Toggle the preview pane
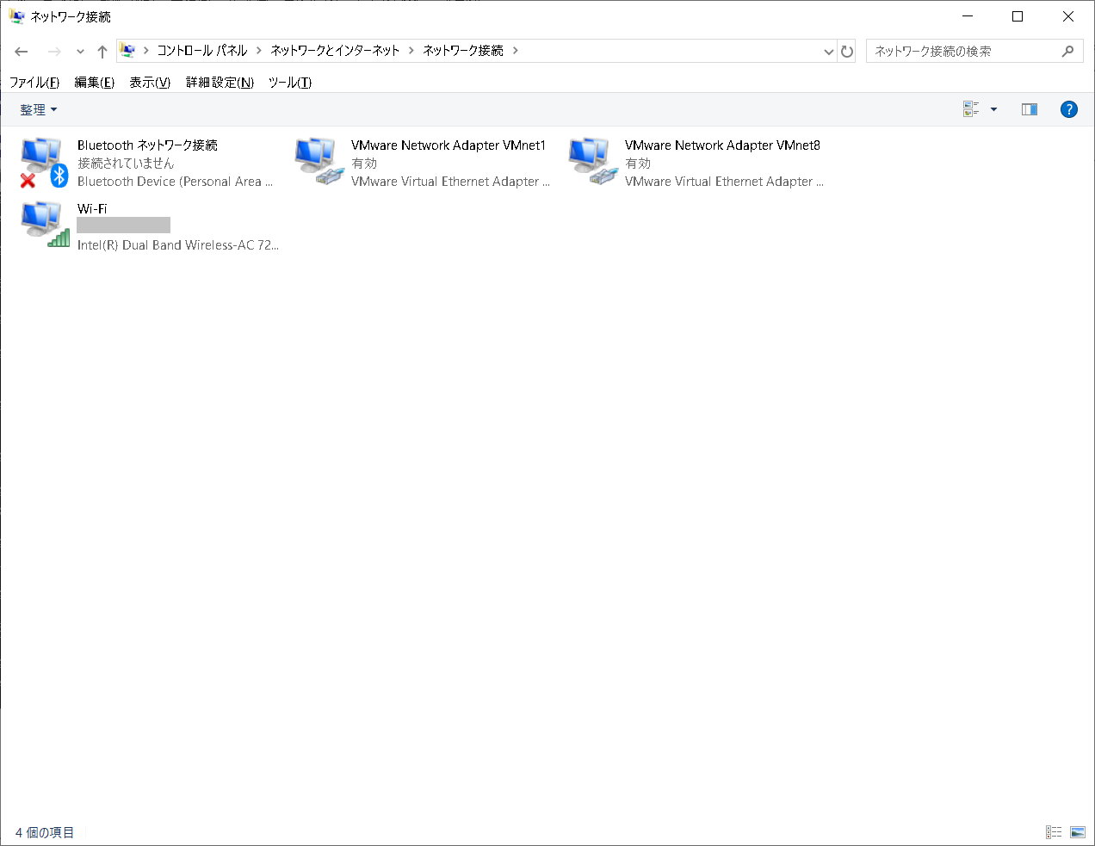 pos(1030,109)
